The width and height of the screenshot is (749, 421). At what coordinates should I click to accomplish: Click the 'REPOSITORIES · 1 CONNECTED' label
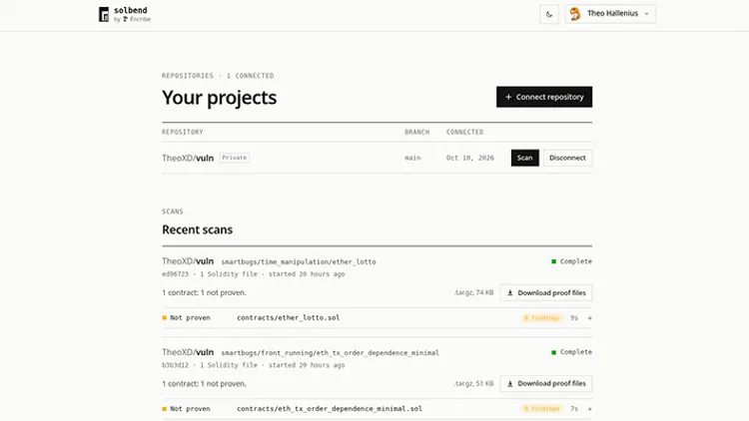pos(218,76)
